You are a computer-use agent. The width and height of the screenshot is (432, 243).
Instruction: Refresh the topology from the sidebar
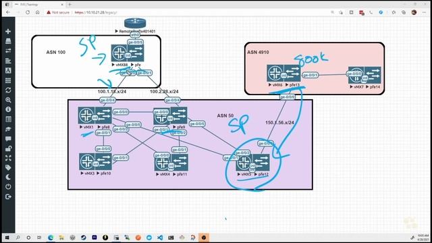(x=8, y=90)
